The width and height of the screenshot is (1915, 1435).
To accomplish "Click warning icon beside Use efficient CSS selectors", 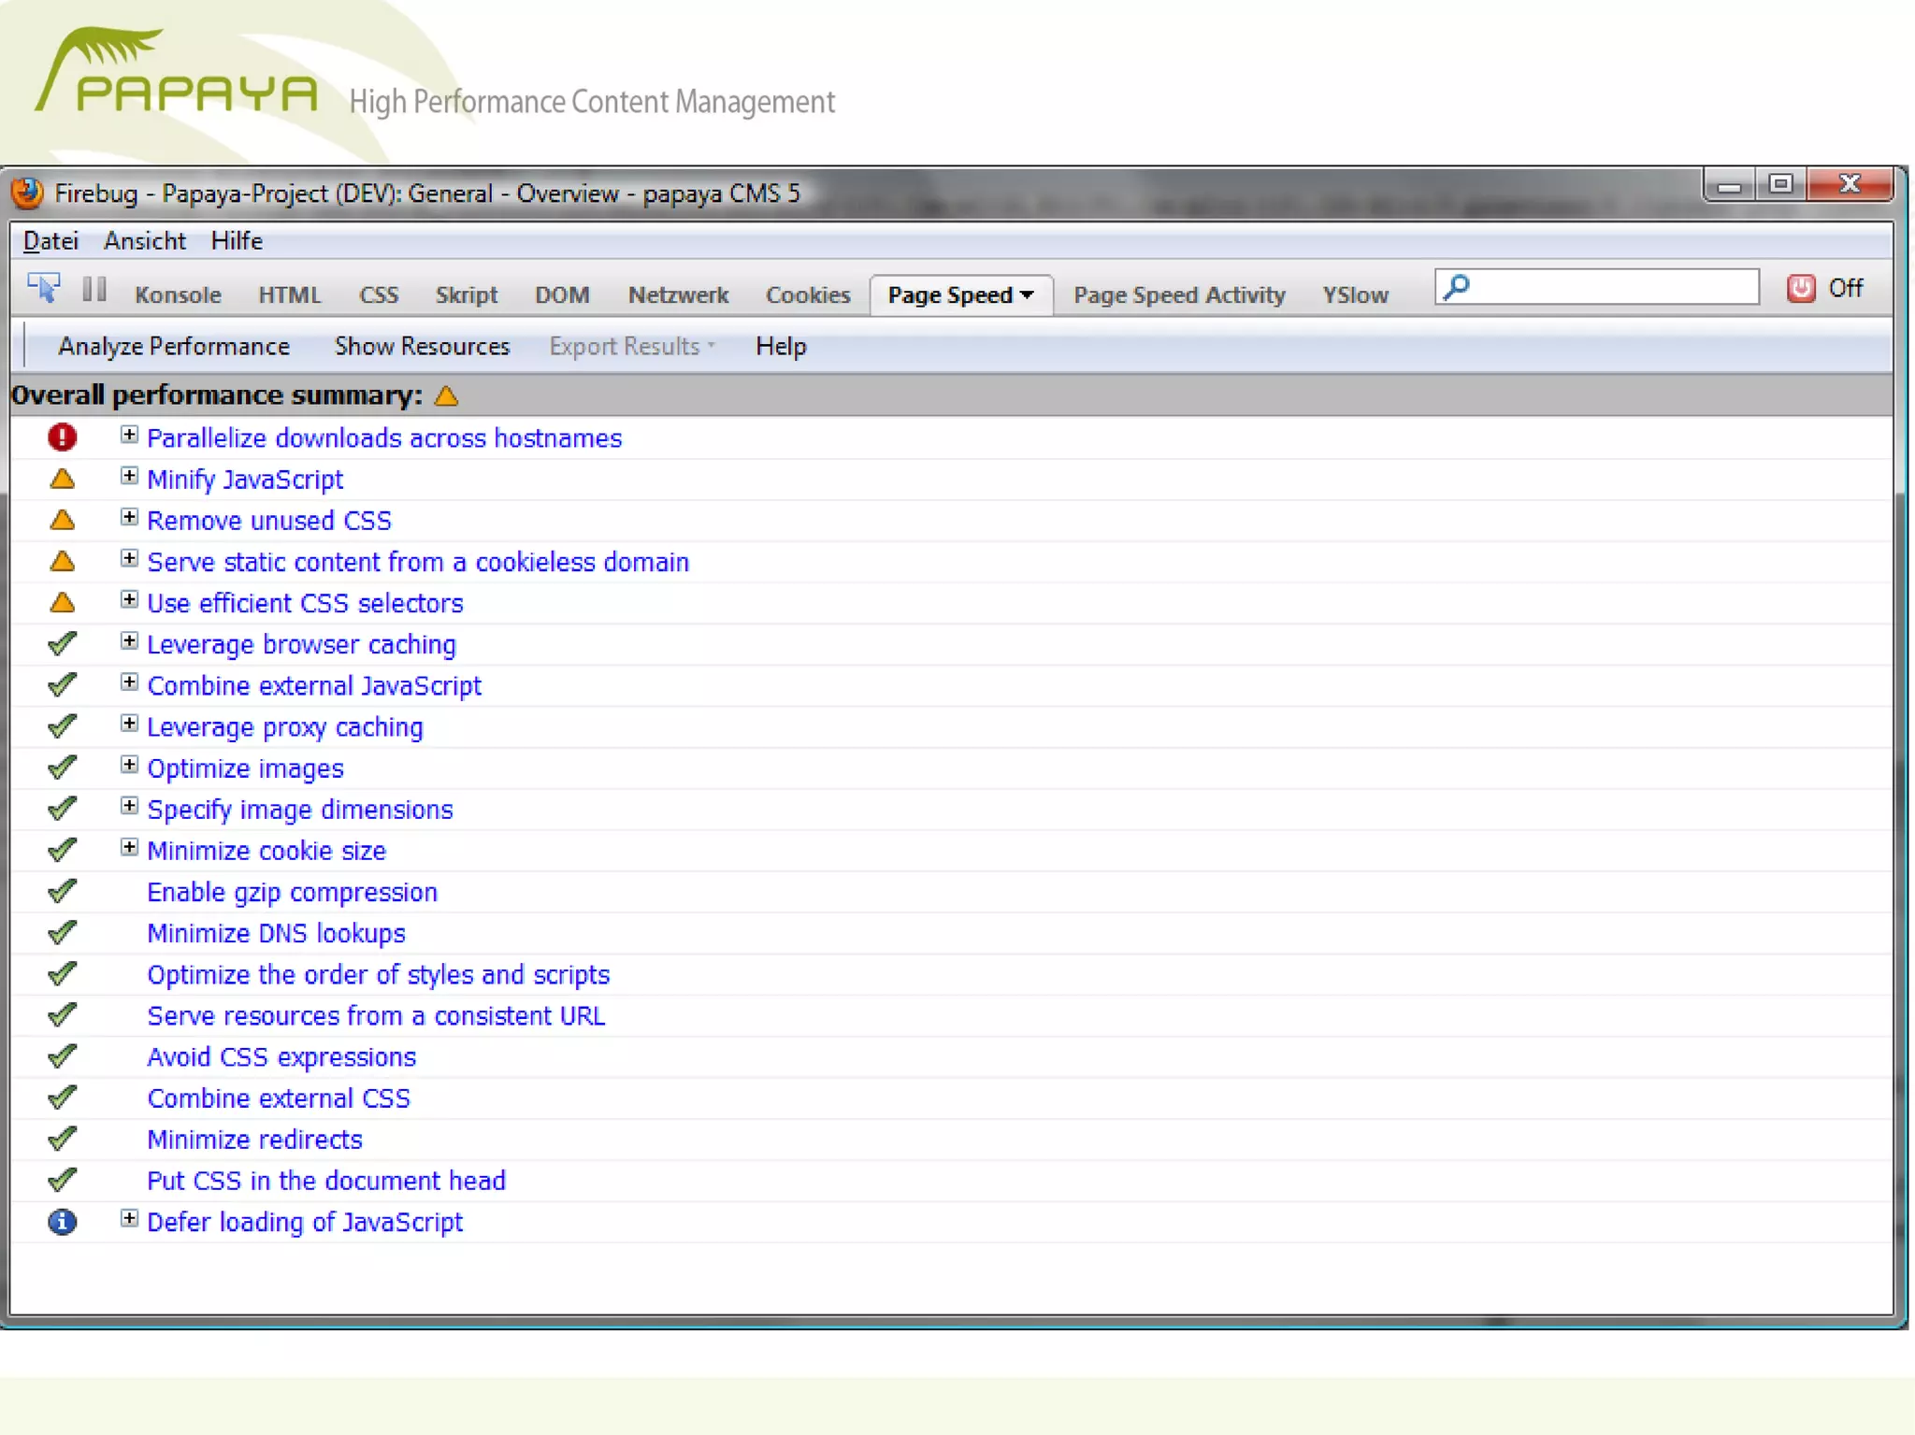I will (63, 602).
